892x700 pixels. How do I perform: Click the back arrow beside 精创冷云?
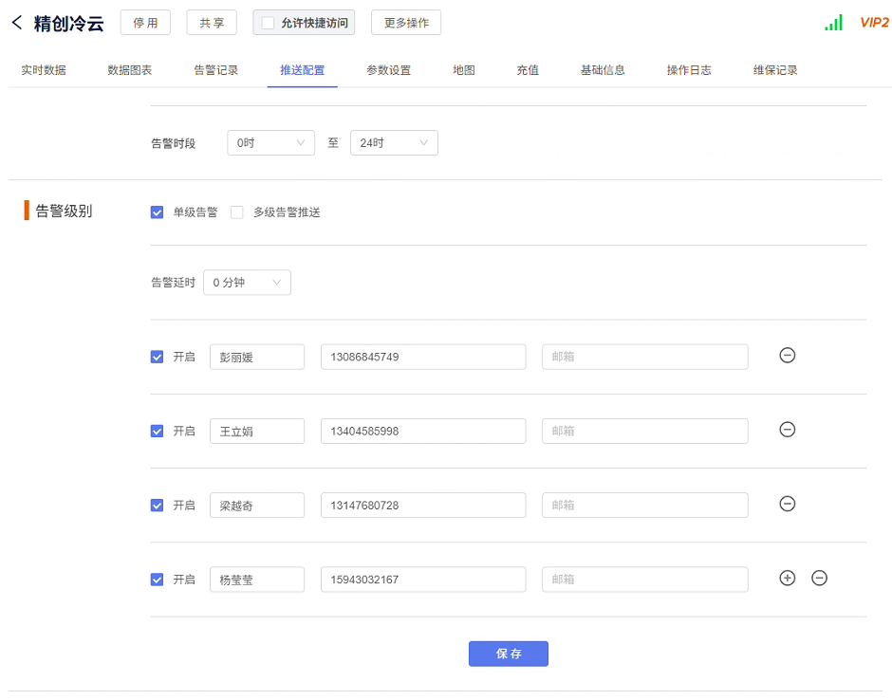[16, 23]
